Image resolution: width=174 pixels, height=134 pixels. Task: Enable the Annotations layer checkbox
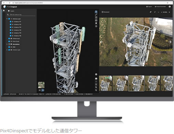(9, 44)
